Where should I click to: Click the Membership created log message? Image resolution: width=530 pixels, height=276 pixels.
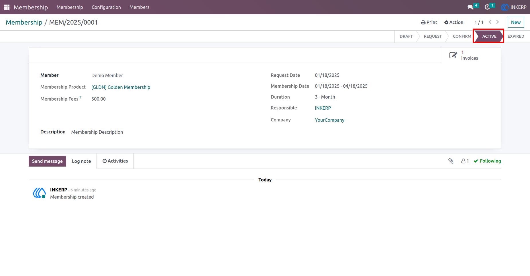click(72, 197)
